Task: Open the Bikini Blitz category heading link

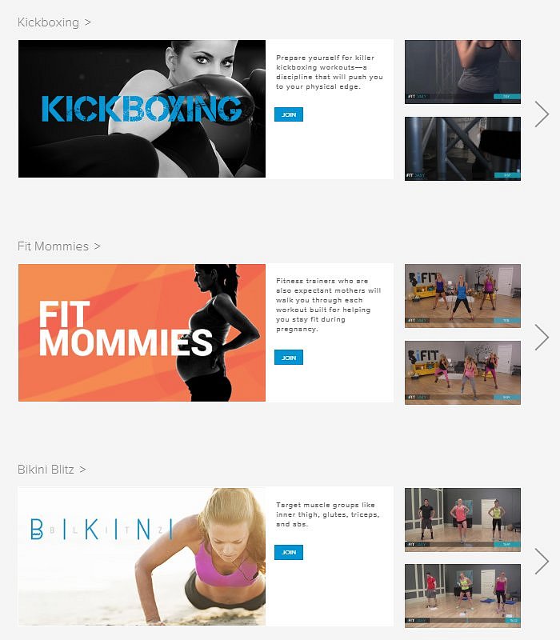Action: click(51, 470)
